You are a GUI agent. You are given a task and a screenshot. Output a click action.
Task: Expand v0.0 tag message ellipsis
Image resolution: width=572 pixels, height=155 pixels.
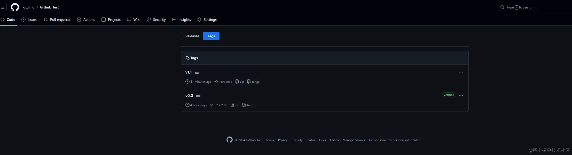click(x=198, y=96)
